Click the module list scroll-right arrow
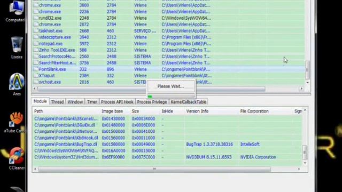342x192 pixels. point(299,169)
